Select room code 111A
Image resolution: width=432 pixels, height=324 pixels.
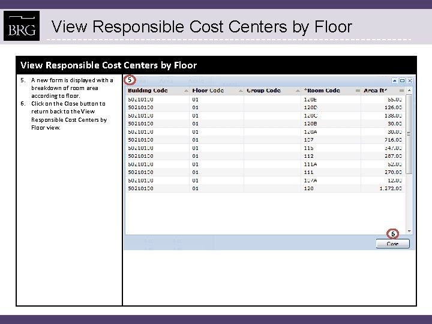(311, 164)
